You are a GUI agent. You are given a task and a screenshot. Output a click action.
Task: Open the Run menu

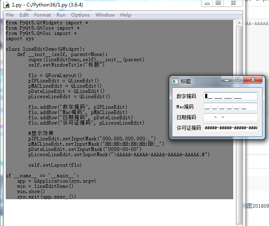pos(61,15)
